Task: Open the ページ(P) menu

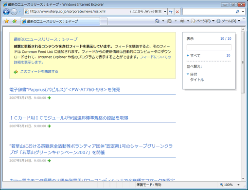Action: tap(203, 21)
